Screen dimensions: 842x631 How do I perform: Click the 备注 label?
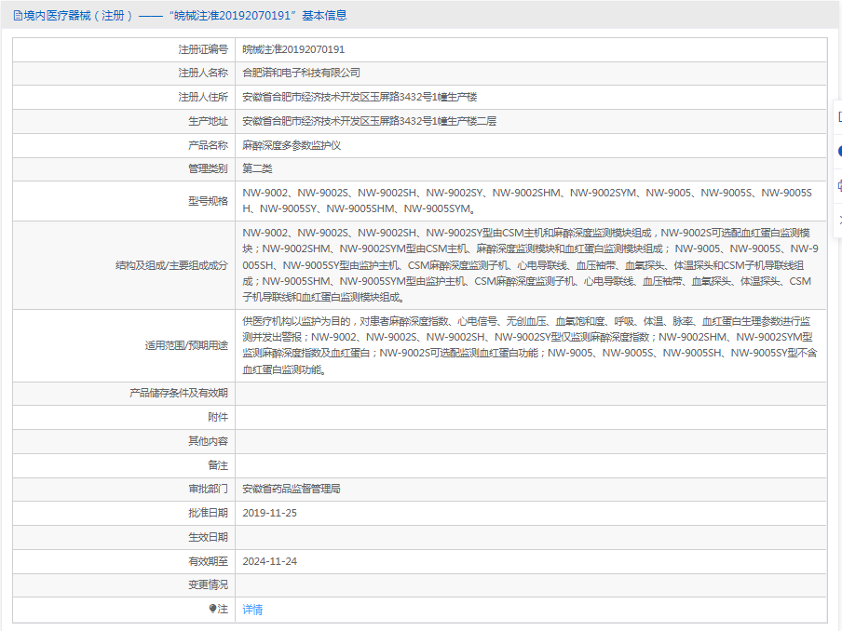[217, 465]
